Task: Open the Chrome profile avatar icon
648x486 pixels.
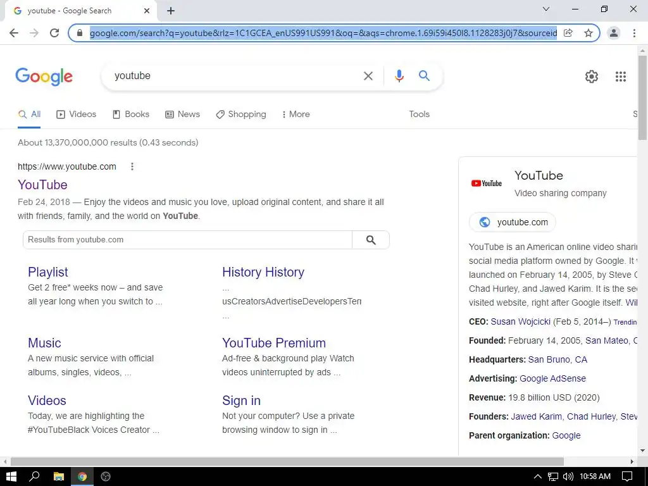Action: [614, 33]
